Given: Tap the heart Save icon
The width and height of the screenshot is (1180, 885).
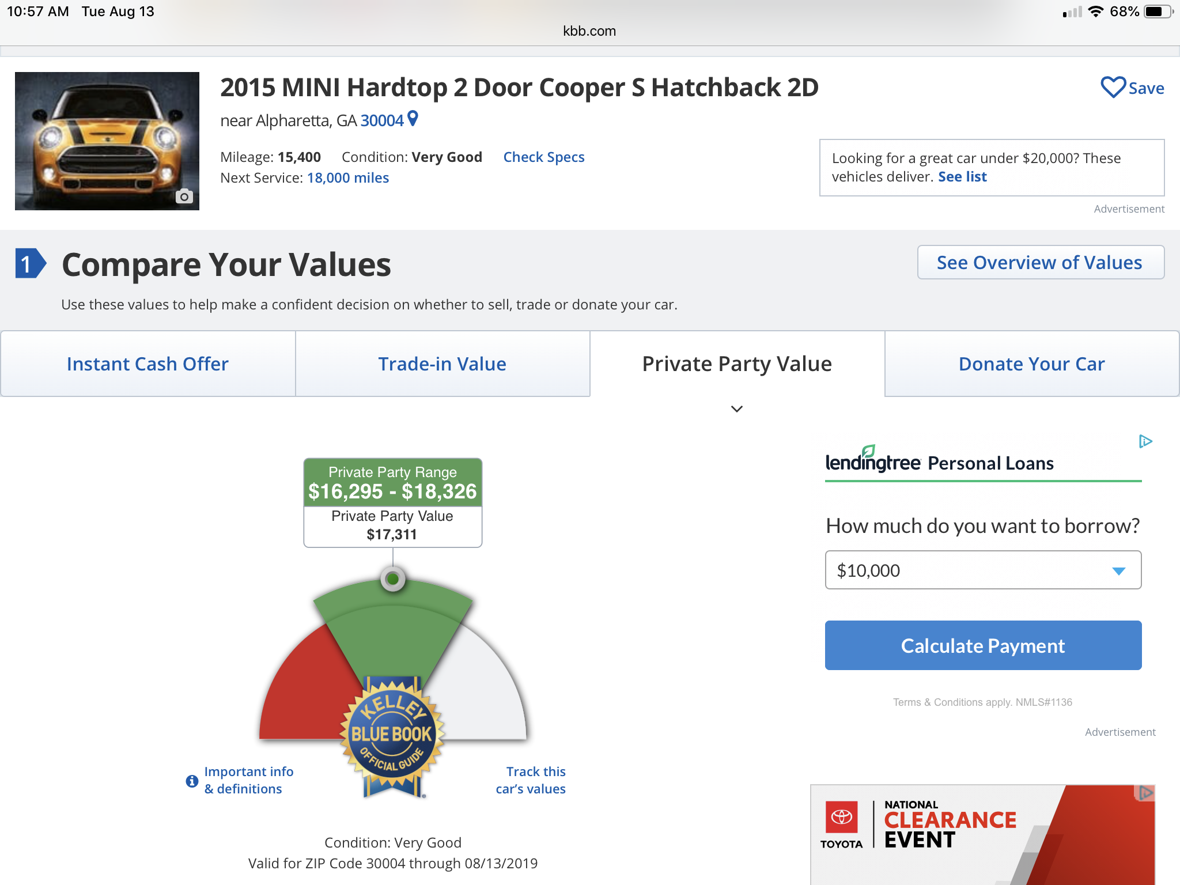Looking at the screenshot, I should click(x=1113, y=88).
